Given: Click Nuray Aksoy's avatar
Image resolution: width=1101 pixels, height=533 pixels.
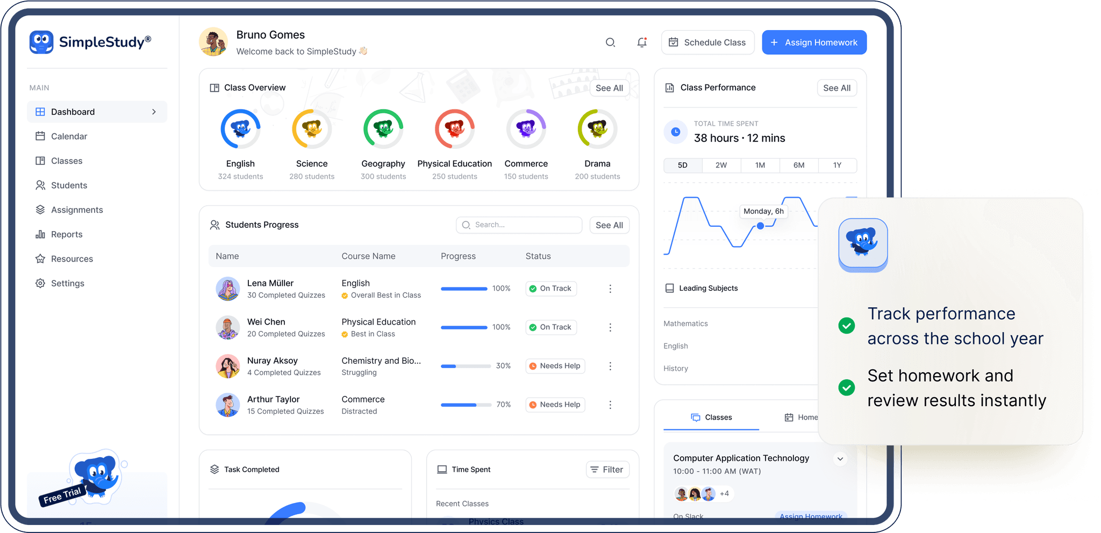Looking at the screenshot, I should click(228, 366).
